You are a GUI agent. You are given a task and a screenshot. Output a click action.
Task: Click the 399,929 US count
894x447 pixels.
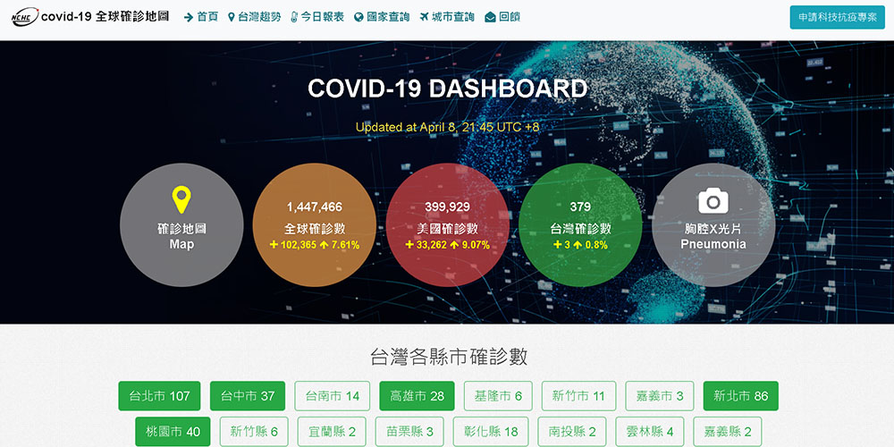coord(448,207)
